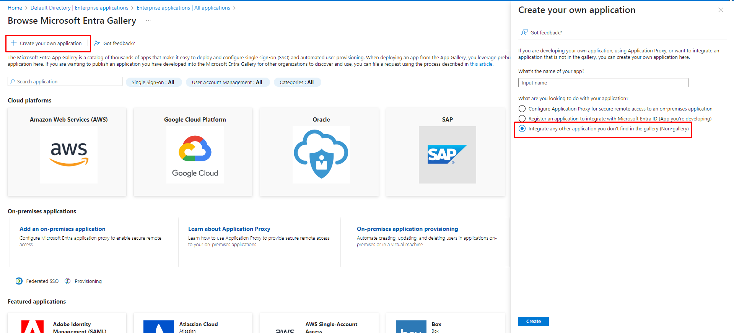The height and width of the screenshot is (333, 734).
Task: Click the Box app name
Action: click(x=436, y=324)
